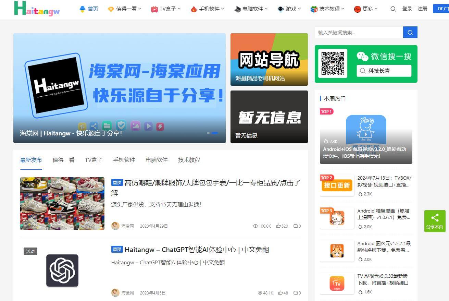Viewport: 449px width, 301px height.
Task: Open the 网站导航 banner tile
Action: (x=269, y=59)
